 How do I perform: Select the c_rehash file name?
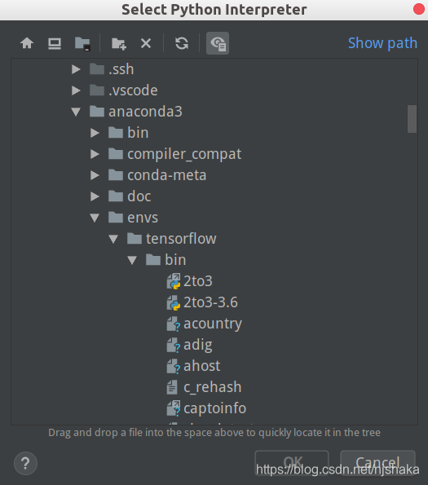(x=213, y=387)
